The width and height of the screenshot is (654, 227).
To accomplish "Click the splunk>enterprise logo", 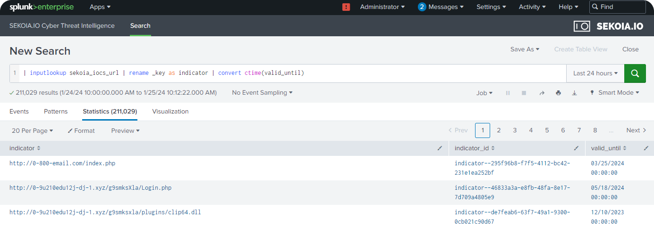I will (x=42, y=7).
